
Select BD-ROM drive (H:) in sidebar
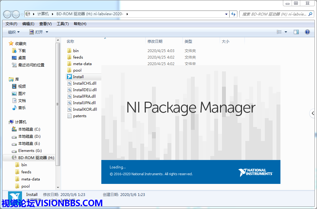pos(36,158)
